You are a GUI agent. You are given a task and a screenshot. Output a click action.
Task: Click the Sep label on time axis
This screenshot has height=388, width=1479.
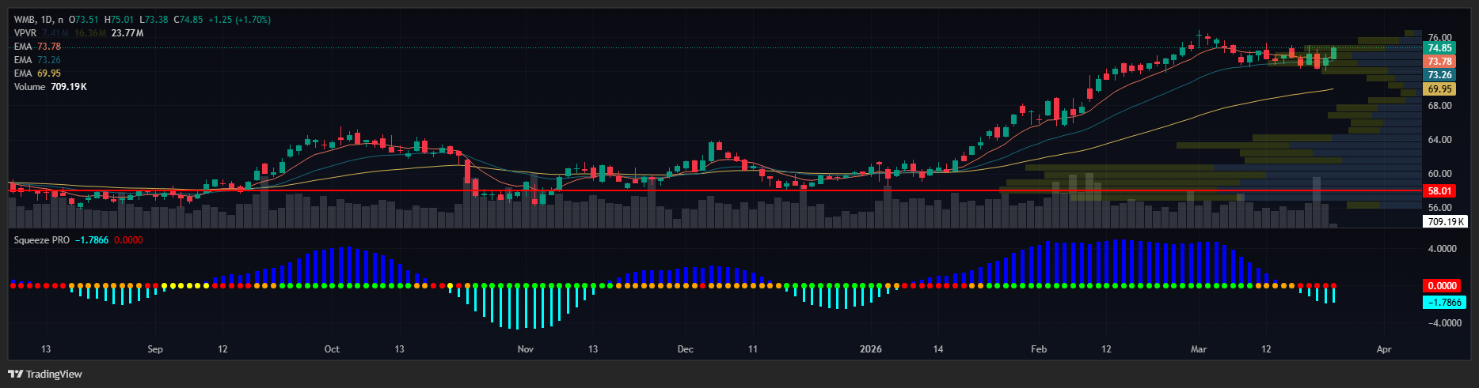pyautogui.click(x=155, y=349)
